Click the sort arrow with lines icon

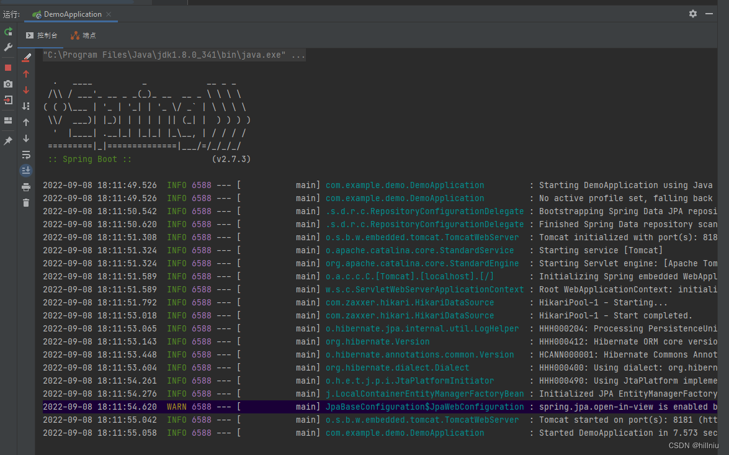(26, 107)
